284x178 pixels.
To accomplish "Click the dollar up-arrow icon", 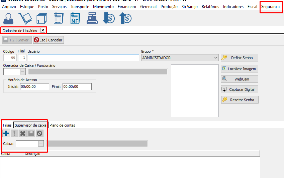I will tap(125, 18).
